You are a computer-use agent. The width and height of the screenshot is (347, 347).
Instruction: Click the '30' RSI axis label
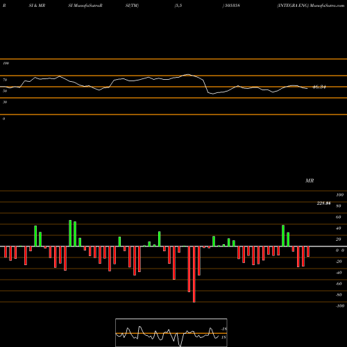tap(5, 102)
